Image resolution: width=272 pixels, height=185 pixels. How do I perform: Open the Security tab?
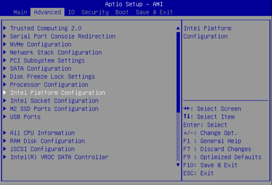(x=95, y=12)
